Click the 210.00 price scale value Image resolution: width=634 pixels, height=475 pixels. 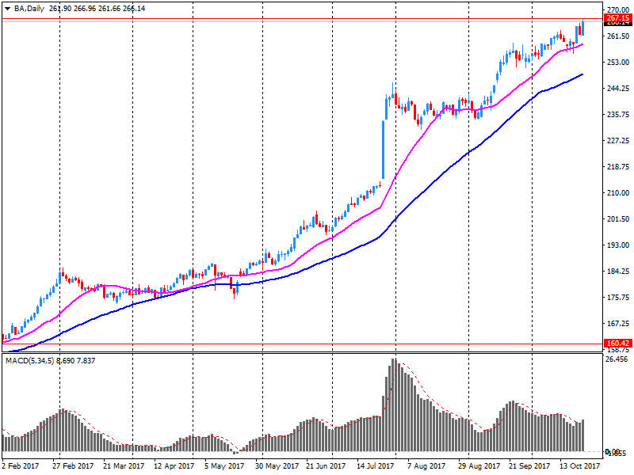pos(618,192)
